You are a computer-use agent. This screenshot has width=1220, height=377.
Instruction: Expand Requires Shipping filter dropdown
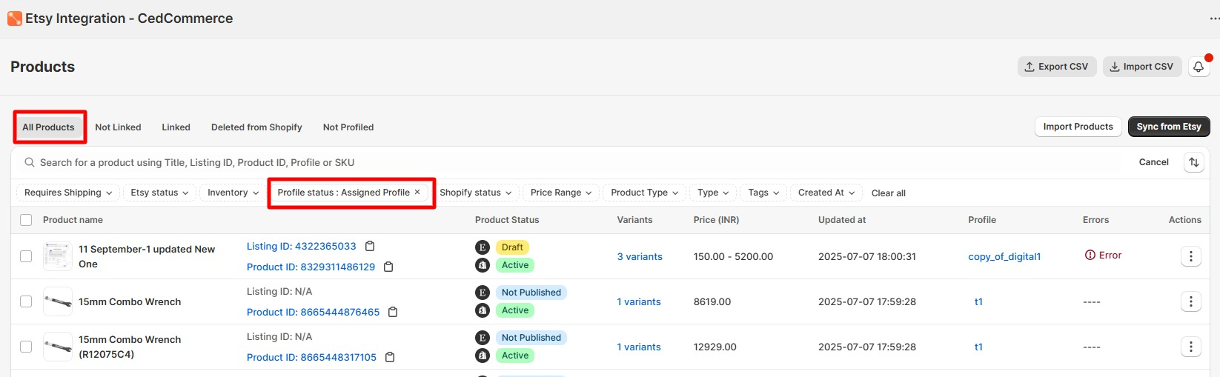[x=68, y=193]
